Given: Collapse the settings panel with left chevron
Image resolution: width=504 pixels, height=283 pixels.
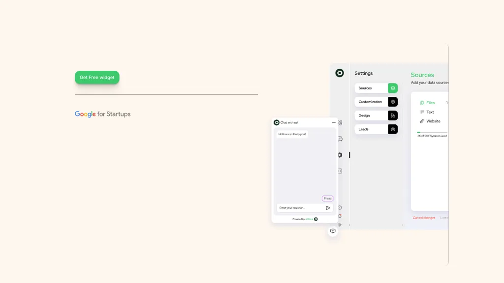Looking at the screenshot, I should click(x=403, y=225).
